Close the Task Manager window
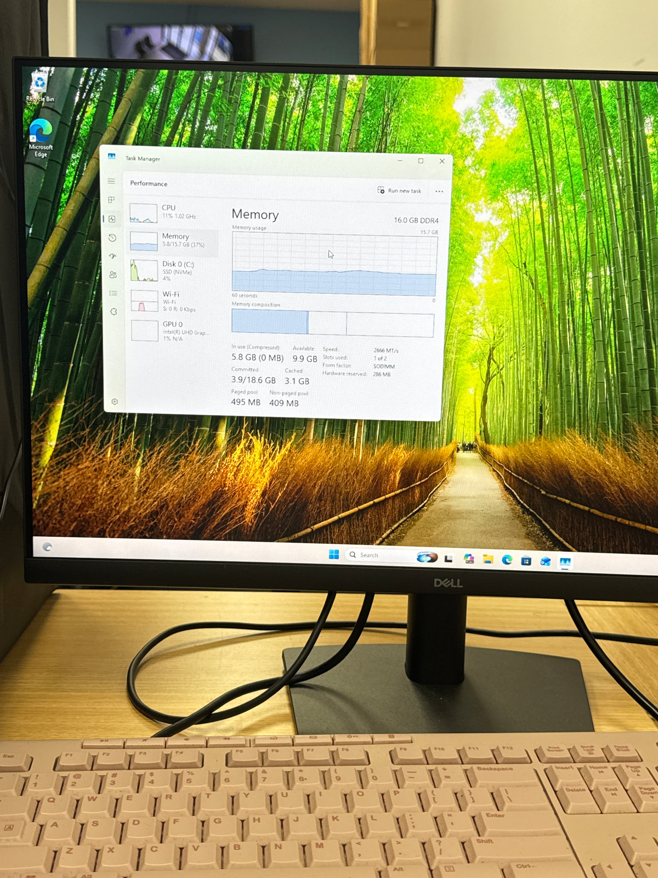 442,161
